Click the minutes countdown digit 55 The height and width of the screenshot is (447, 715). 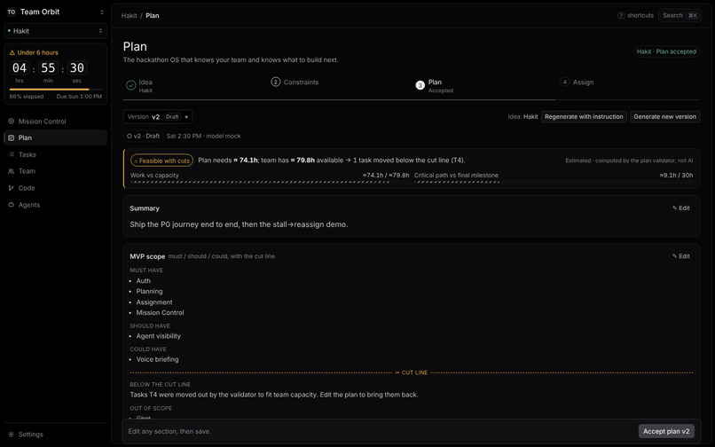pyautogui.click(x=48, y=68)
